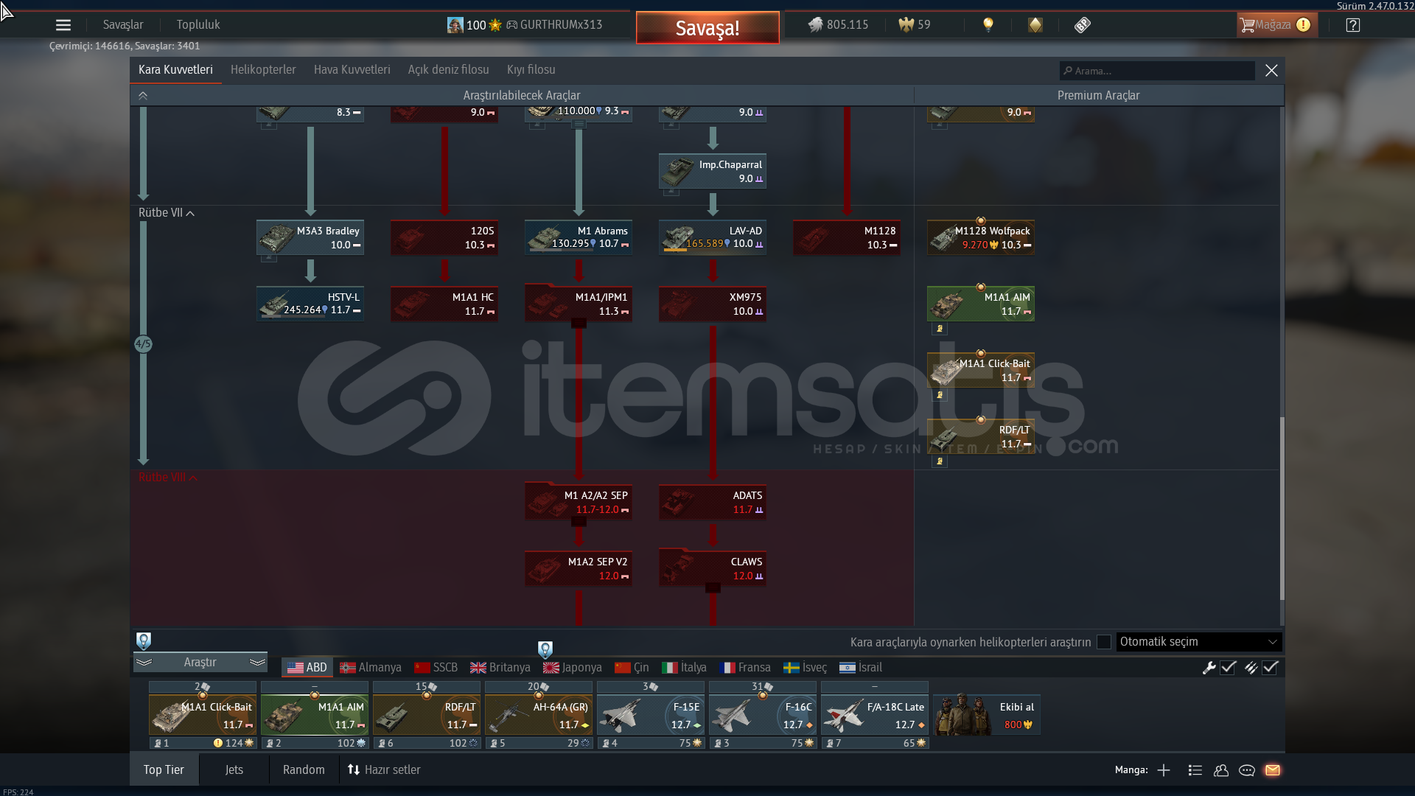Image resolution: width=1415 pixels, height=796 pixels.
Task: Add a squad member with Manga plus
Action: 1164,770
